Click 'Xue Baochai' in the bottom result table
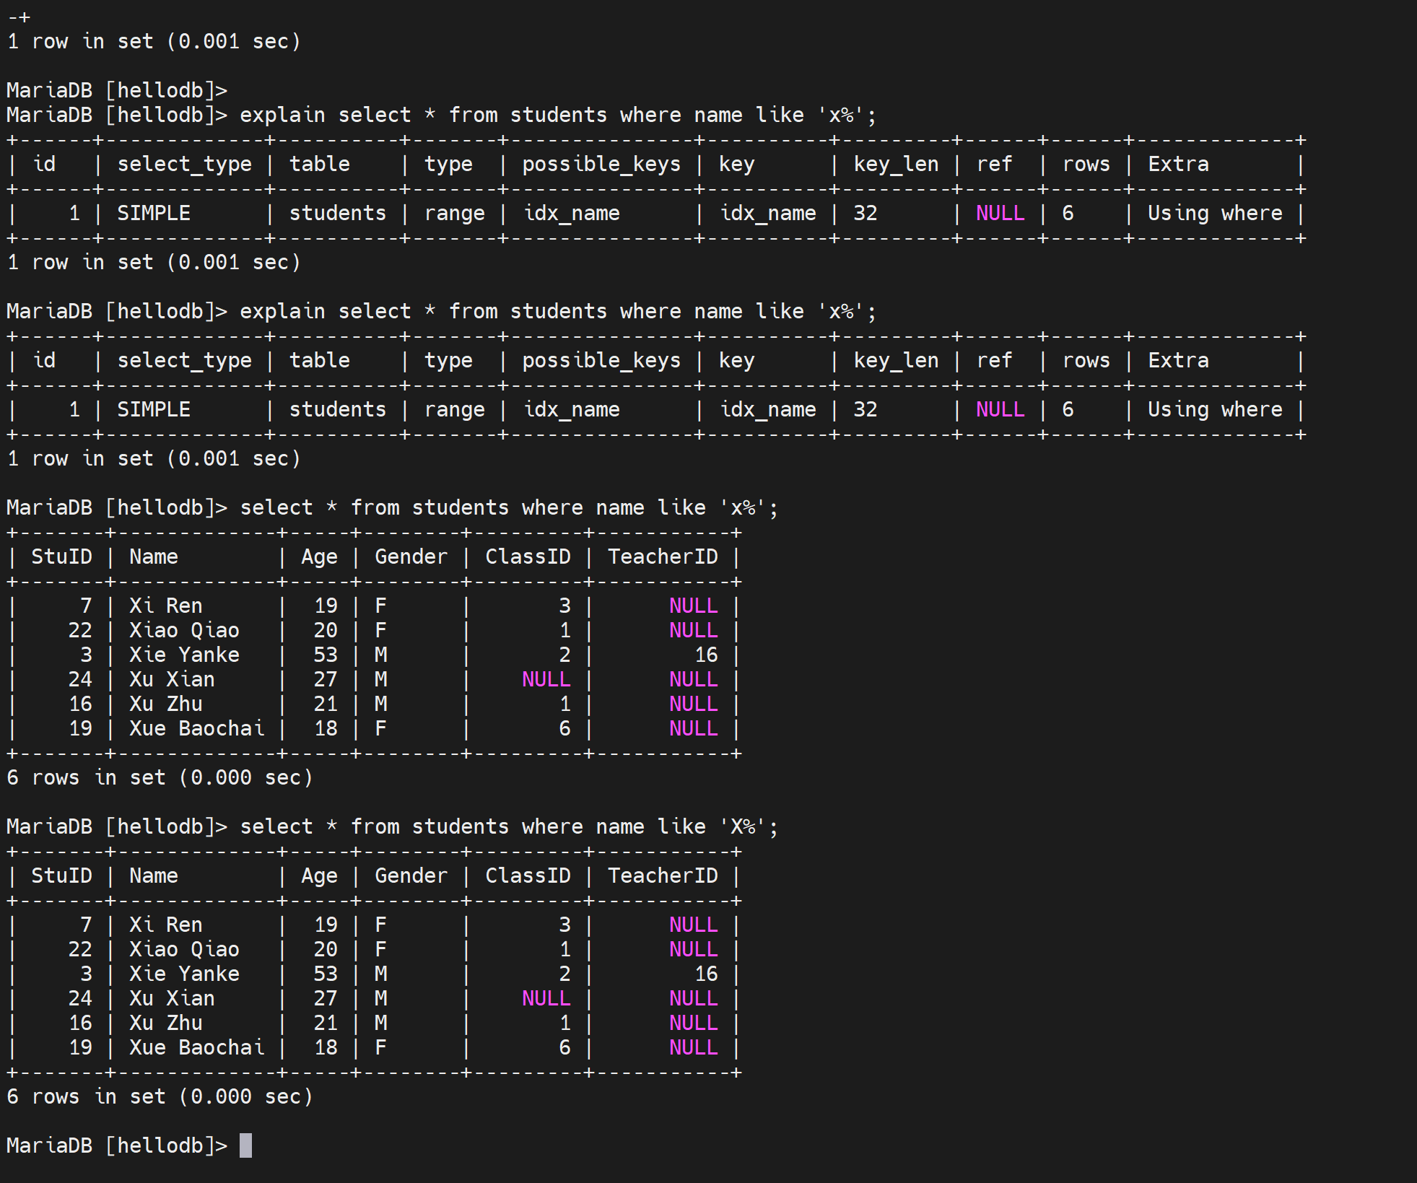Image resolution: width=1417 pixels, height=1183 pixels. tap(196, 1047)
